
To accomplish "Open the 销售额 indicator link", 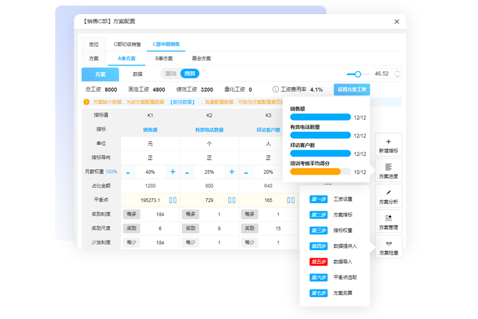I will click(151, 129).
